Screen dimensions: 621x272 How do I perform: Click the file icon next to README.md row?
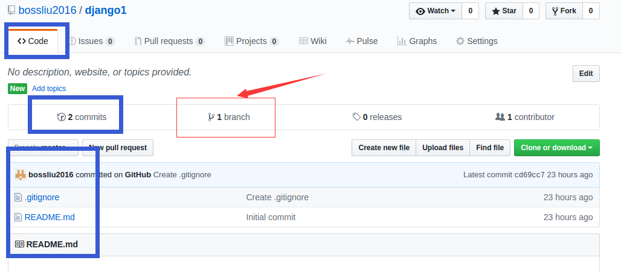coord(18,217)
